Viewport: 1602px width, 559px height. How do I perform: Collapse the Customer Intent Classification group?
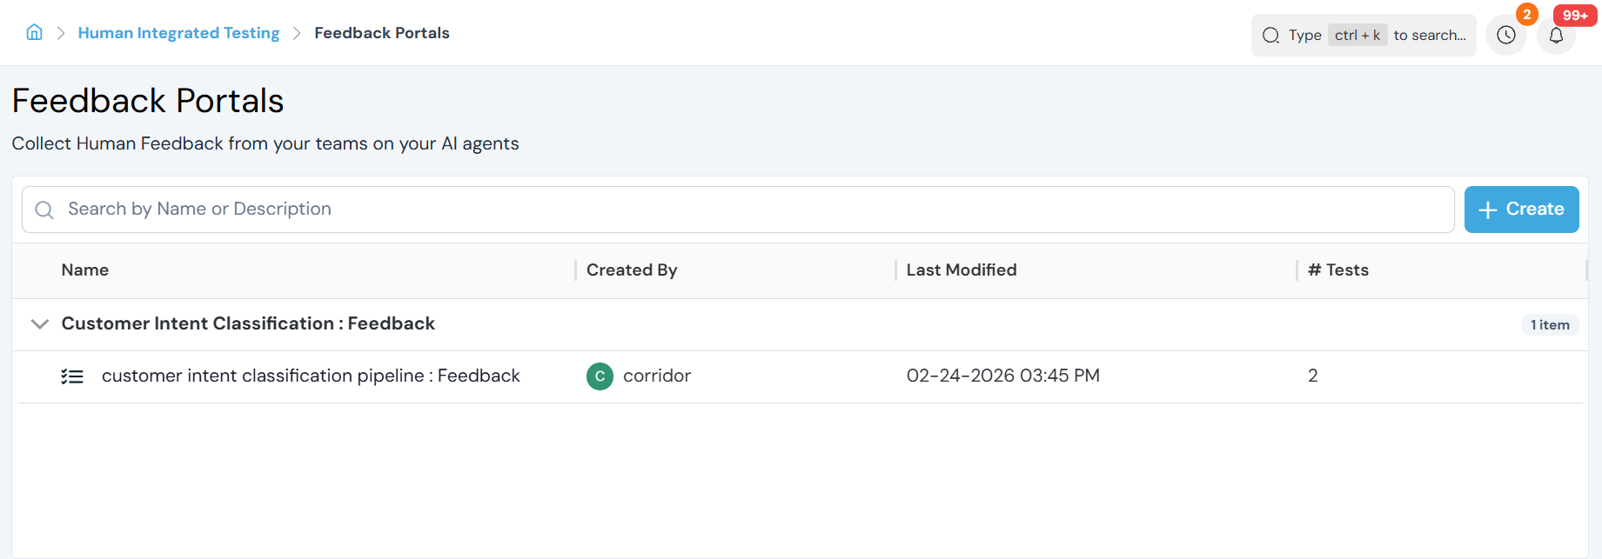[39, 324]
